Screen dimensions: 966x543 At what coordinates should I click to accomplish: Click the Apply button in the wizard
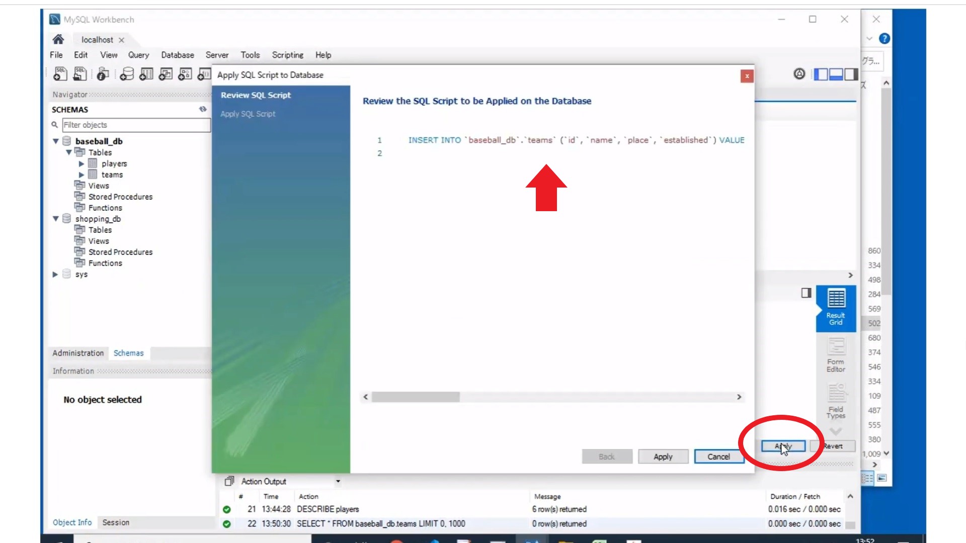pyautogui.click(x=663, y=456)
